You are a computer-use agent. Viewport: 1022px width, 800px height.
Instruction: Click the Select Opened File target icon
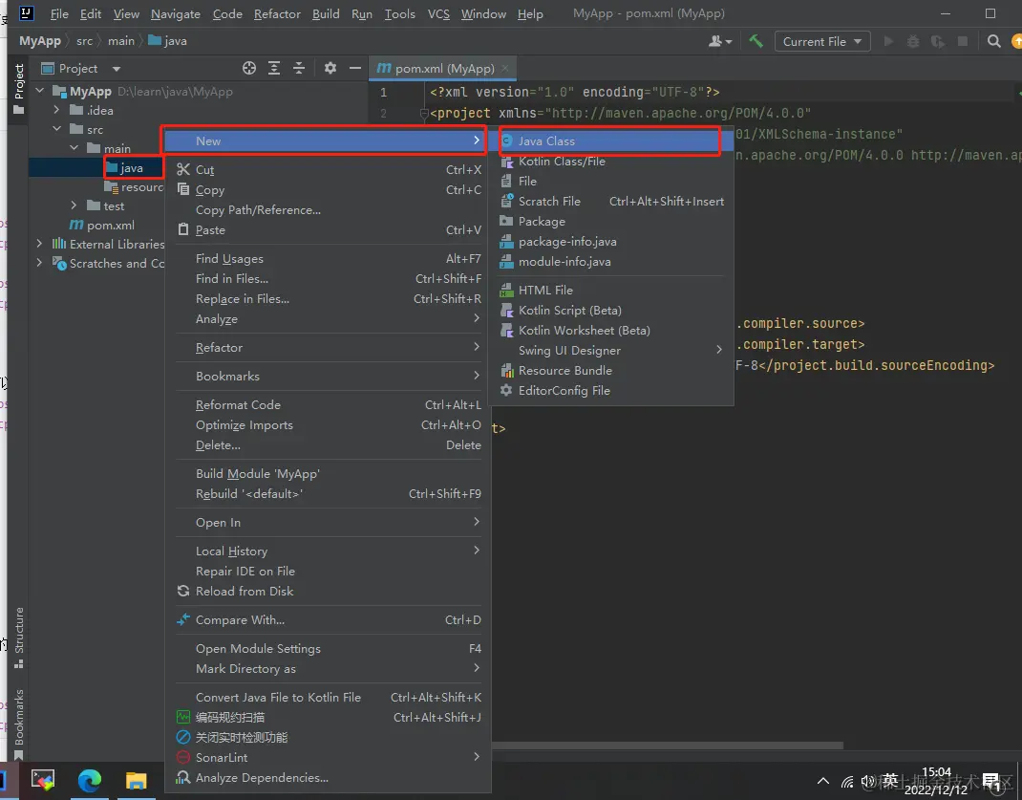click(249, 68)
